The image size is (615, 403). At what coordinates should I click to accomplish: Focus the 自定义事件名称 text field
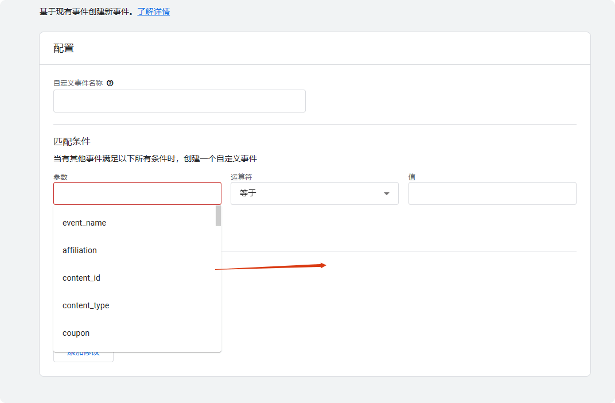click(179, 101)
